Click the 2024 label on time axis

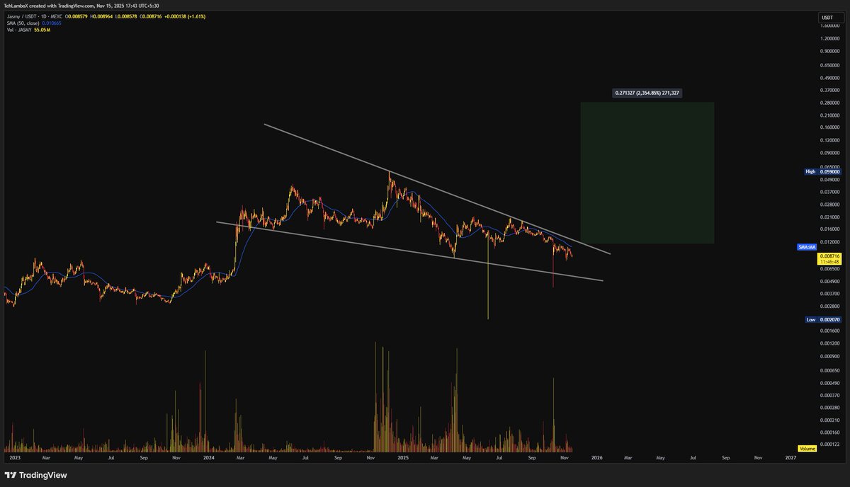pyautogui.click(x=208, y=458)
